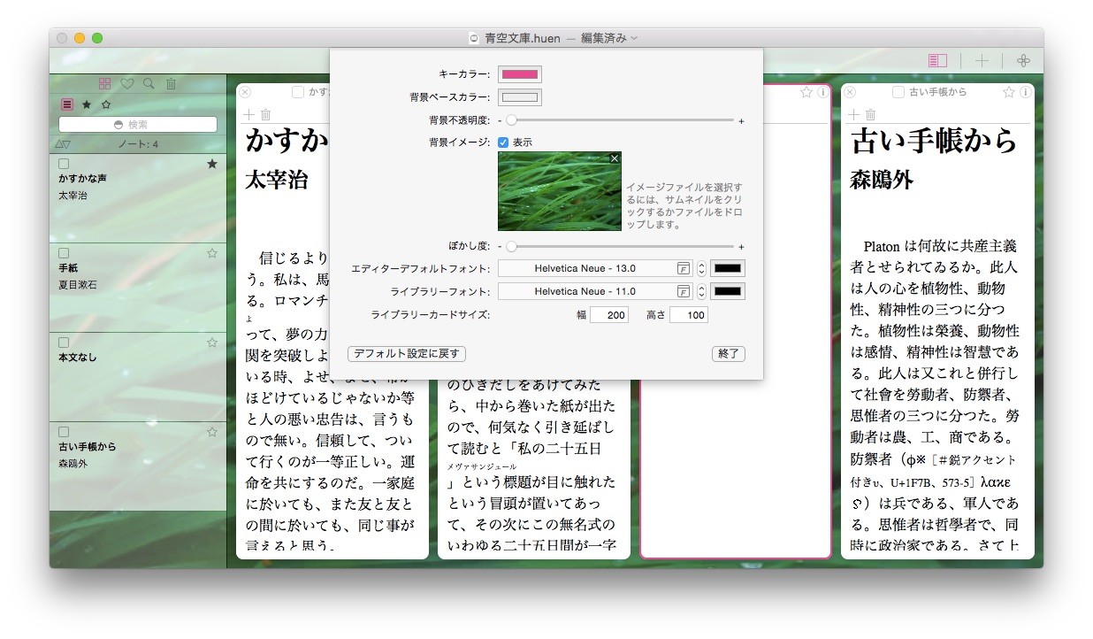Add section in 古い手帳から card with plus
The height and width of the screenshot is (639, 1093).
click(853, 114)
